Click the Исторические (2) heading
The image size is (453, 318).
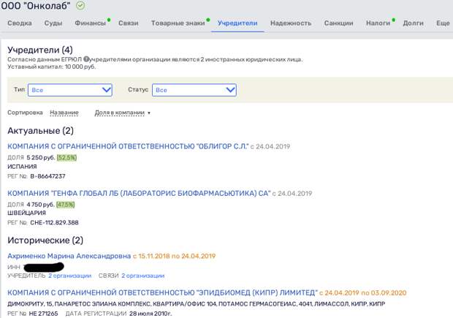click(45, 241)
